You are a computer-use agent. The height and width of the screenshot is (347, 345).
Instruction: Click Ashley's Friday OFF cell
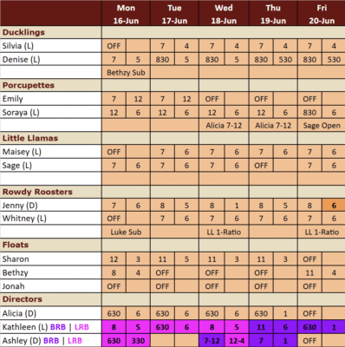[309, 341]
